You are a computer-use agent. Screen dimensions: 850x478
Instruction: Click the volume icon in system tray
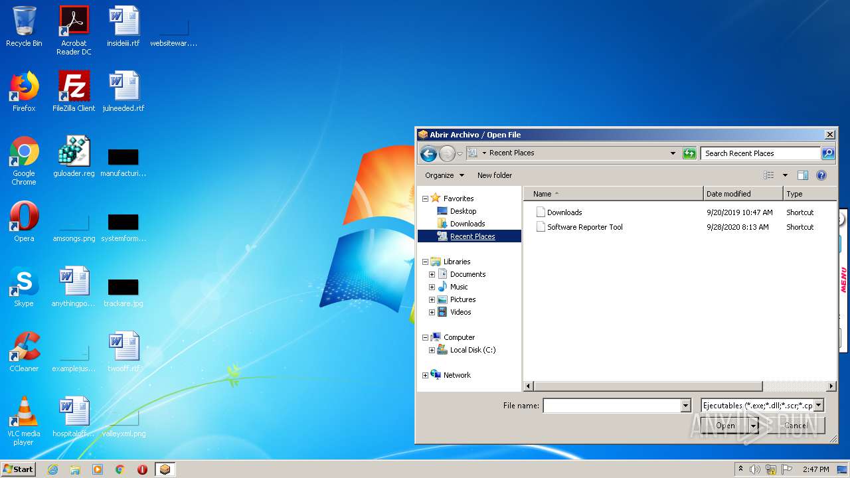click(755, 469)
